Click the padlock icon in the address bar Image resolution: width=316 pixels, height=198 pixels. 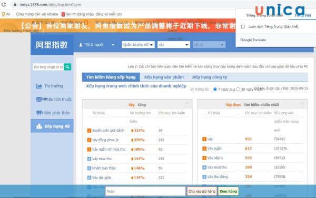(x=15, y=4)
